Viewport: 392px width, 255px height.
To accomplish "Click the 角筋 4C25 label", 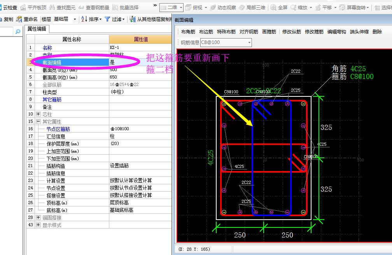I will [x=348, y=68].
